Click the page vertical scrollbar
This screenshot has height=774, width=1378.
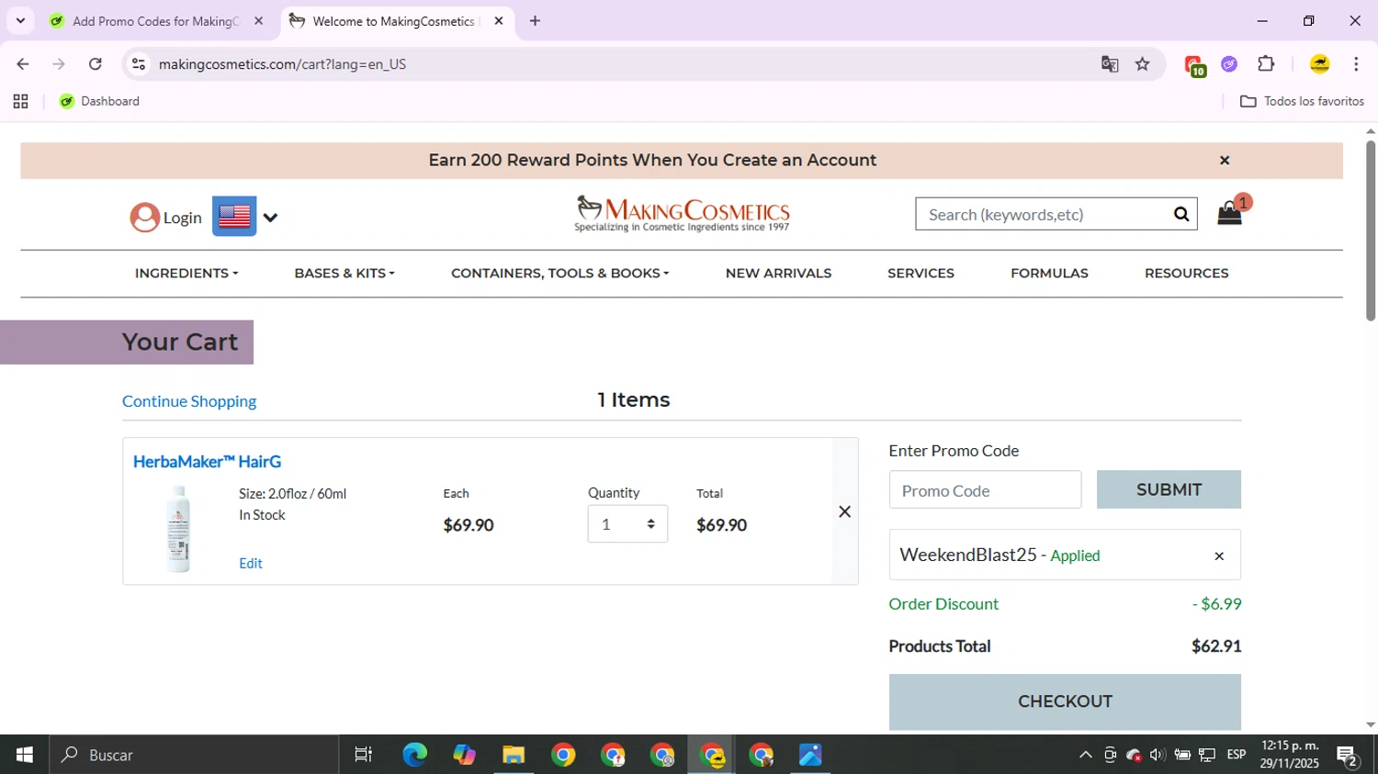[x=1371, y=230]
